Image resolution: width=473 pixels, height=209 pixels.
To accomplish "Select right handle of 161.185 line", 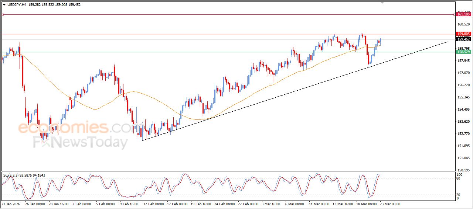I will coord(454,14).
